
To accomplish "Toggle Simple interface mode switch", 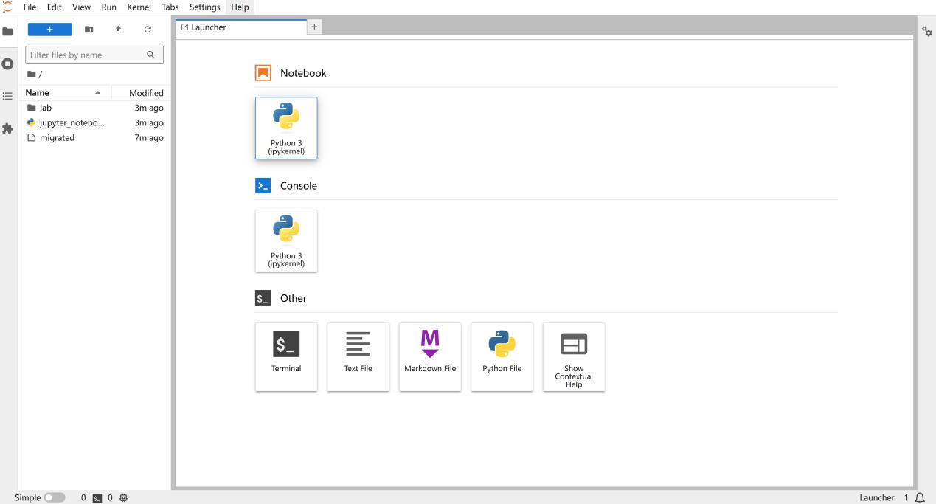I will point(55,498).
